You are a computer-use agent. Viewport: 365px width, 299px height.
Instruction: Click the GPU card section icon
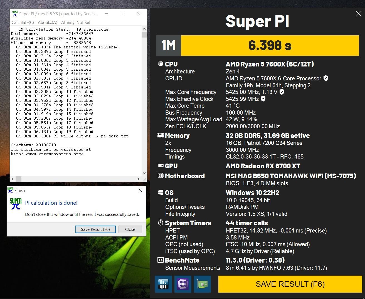161,165
